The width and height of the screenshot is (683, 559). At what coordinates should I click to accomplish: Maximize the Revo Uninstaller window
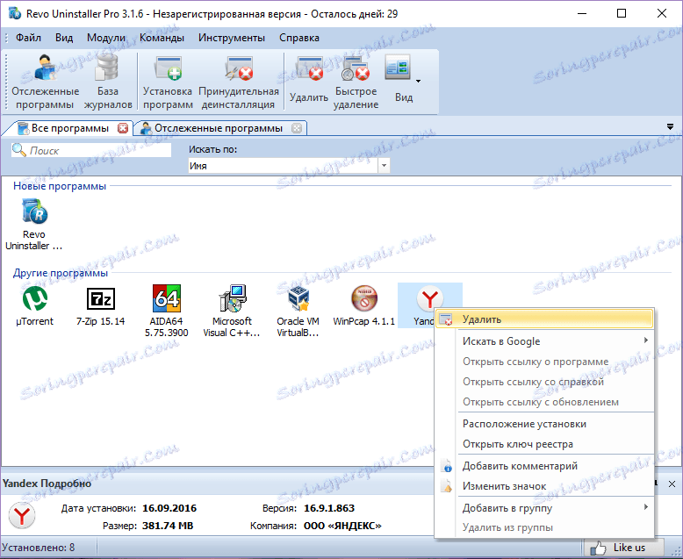tap(622, 13)
